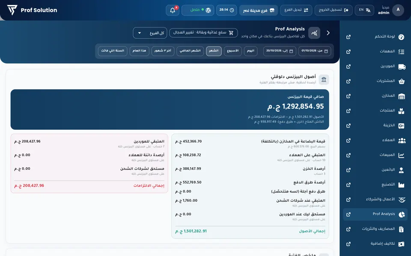Open the إلى end date picker

280,51
